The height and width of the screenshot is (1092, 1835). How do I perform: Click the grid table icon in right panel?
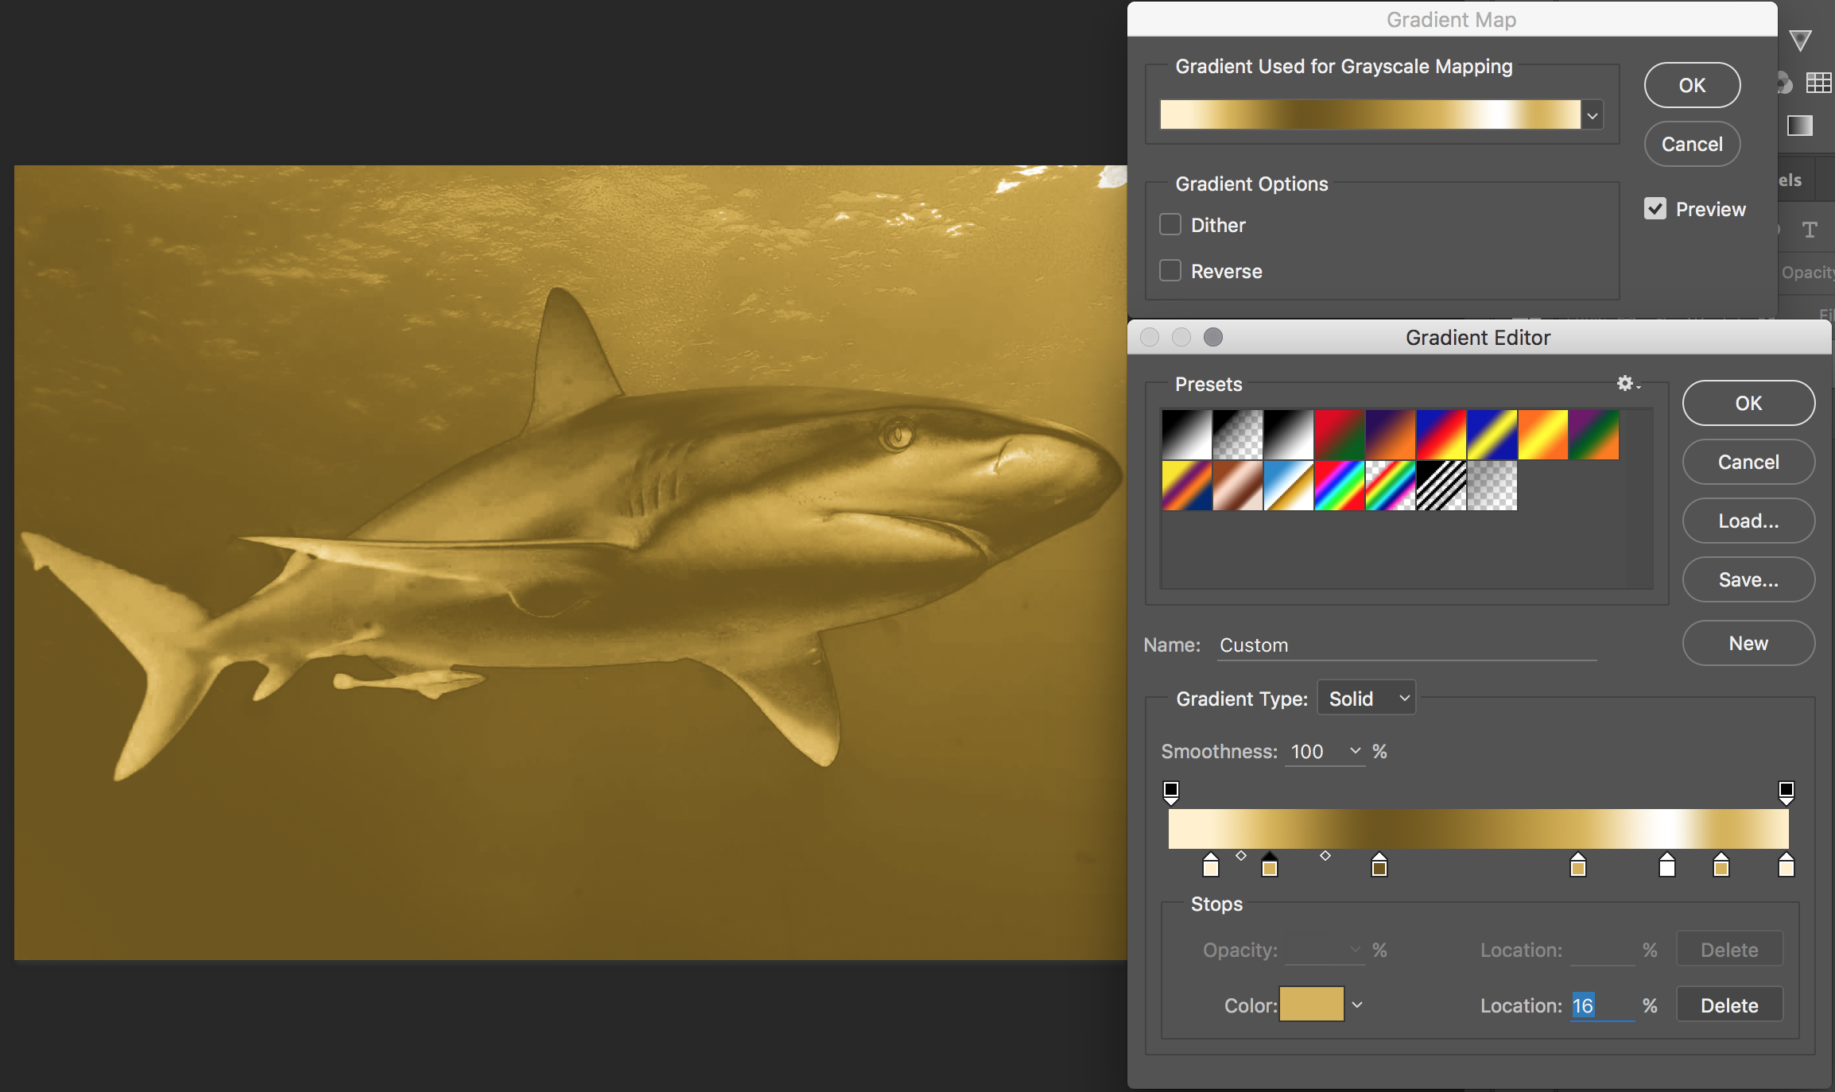tap(1819, 83)
